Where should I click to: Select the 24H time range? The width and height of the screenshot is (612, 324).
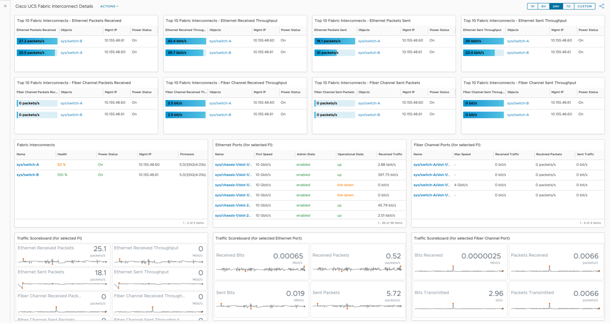(556, 6)
